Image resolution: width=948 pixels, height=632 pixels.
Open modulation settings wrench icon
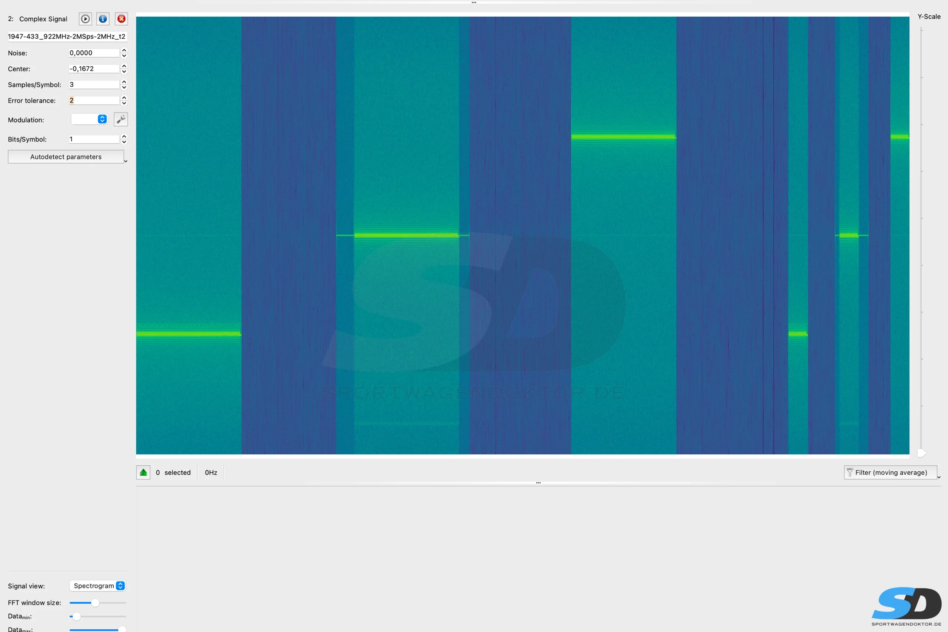(120, 119)
